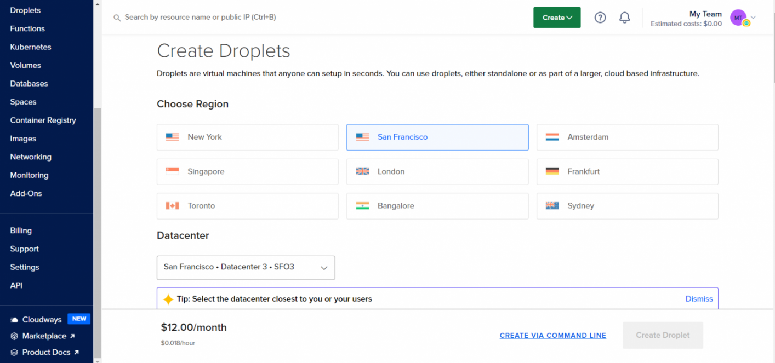Click the $12.00/month price
Viewport: 775px width, 363px height.
click(x=193, y=327)
